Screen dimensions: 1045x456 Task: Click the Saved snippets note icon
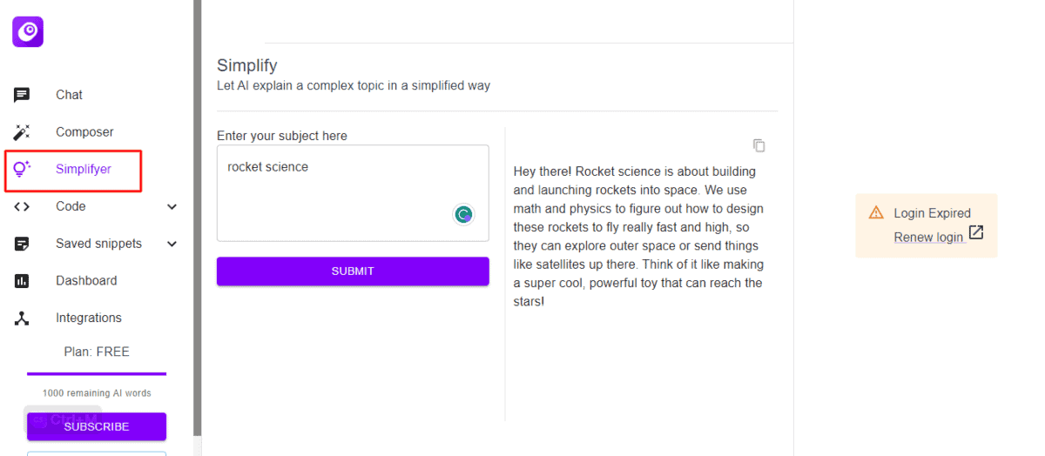22,244
